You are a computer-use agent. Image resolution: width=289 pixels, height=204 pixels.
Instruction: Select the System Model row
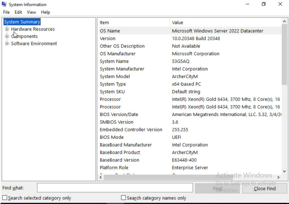tap(190, 76)
